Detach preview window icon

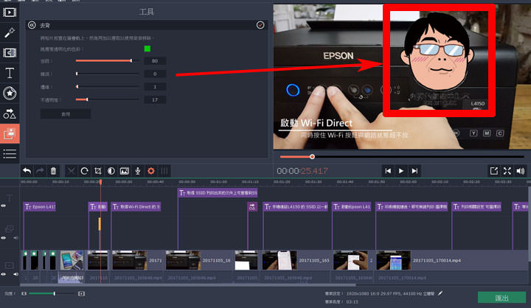[494, 171]
